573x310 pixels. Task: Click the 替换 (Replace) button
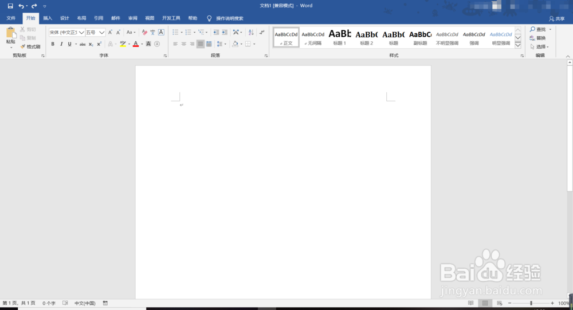click(538, 38)
